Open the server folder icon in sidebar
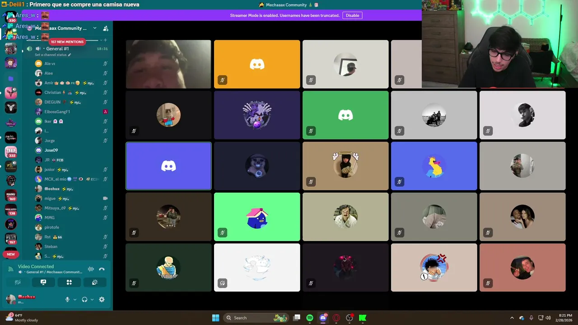This screenshot has width=578, height=325. (x=11, y=78)
